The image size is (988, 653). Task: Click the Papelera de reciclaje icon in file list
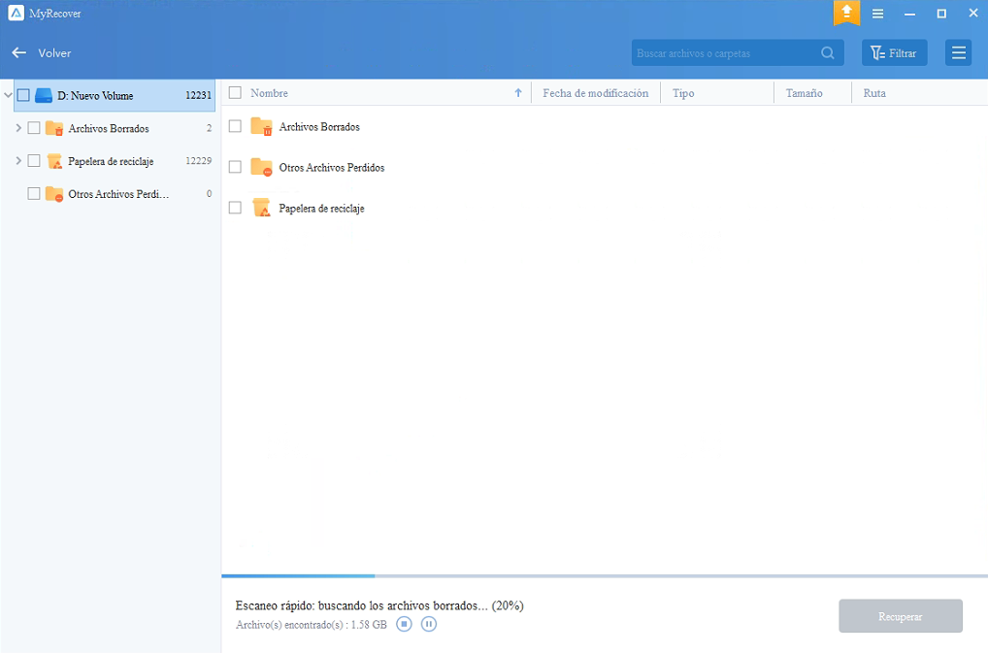(x=261, y=208)
